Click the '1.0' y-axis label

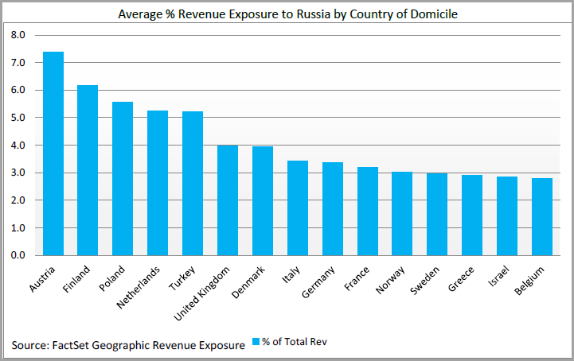[18, 228]
